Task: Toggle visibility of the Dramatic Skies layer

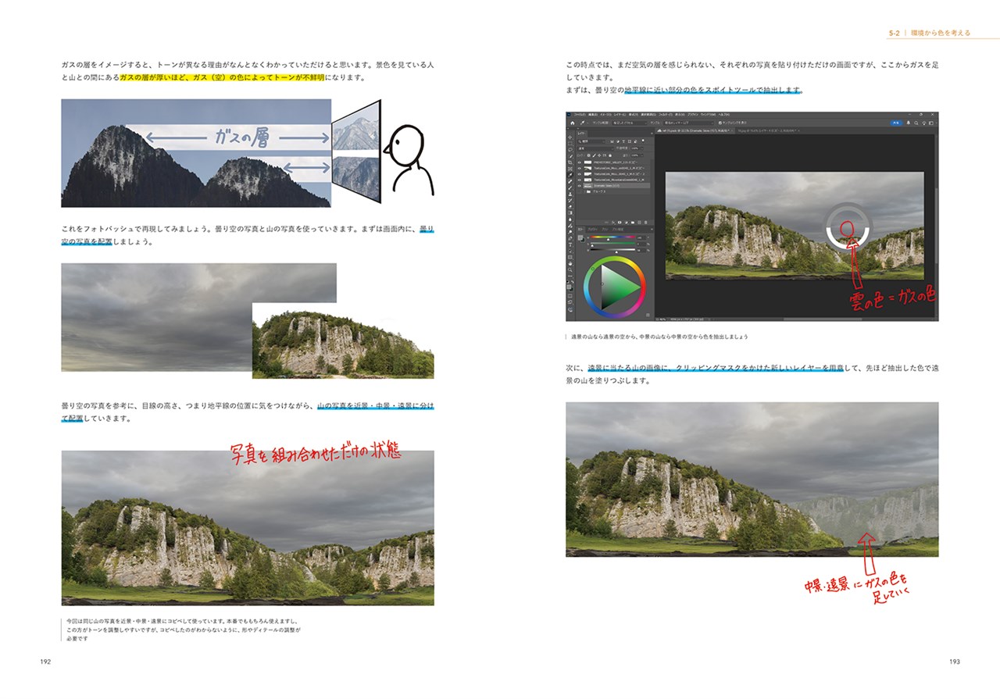Action: tap(580, 186)
